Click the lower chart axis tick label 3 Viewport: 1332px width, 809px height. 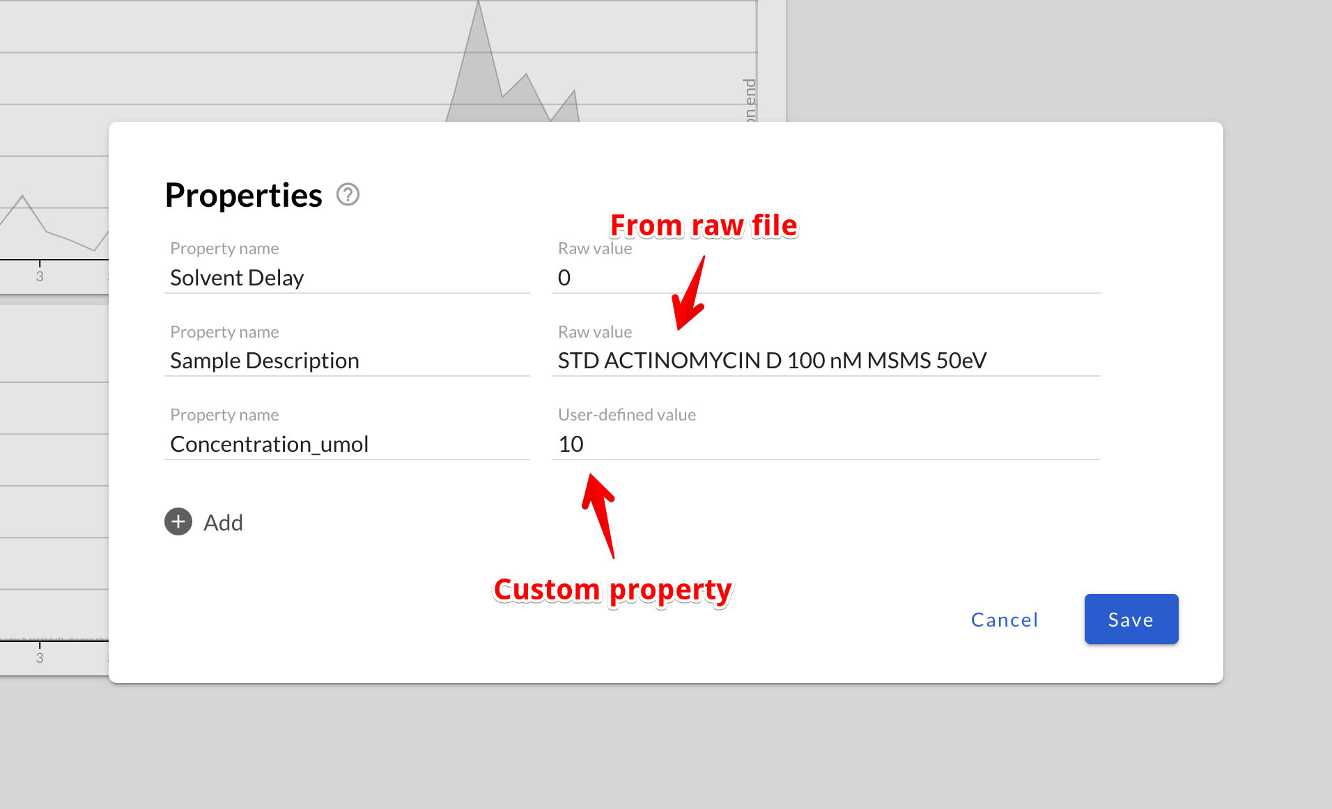pyautogui.click(x=40, y=658)
